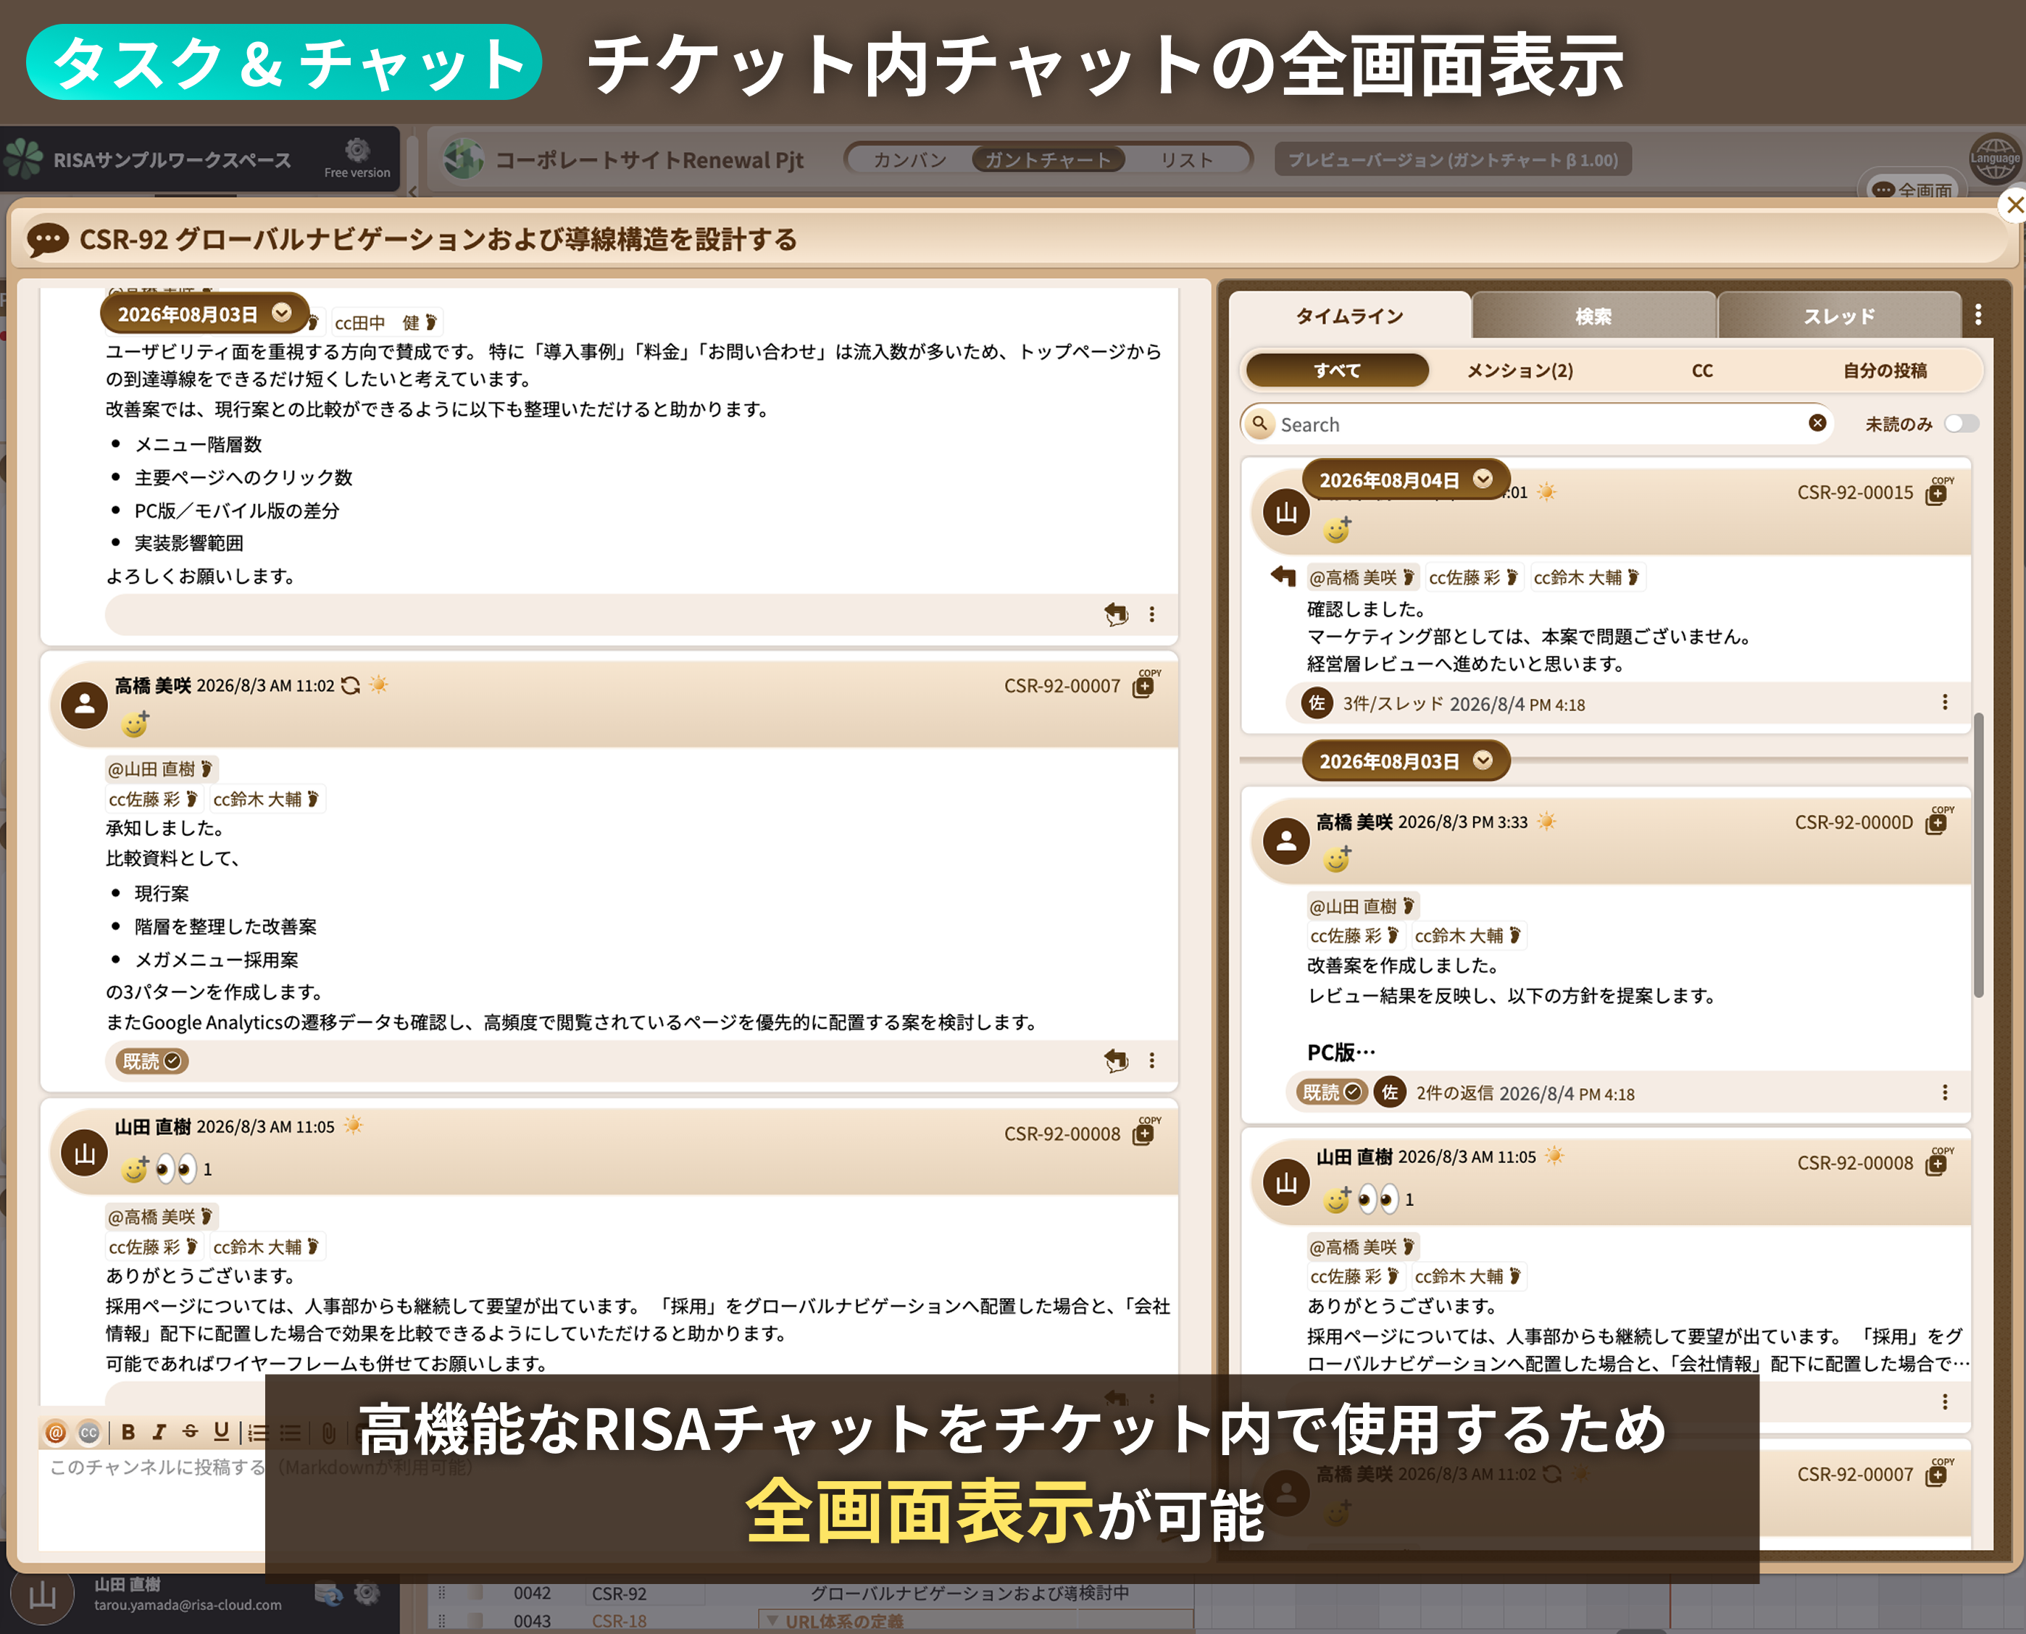Copy message ID CSR-92-0000D in timeline
The height and width of the screenshot is (1634, 2026).
1938,821
